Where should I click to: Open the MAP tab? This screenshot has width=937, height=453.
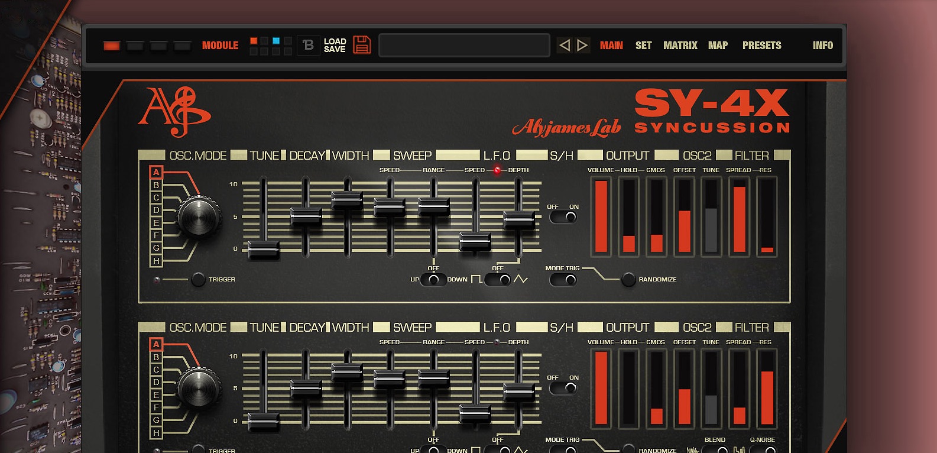pos(718,46)
